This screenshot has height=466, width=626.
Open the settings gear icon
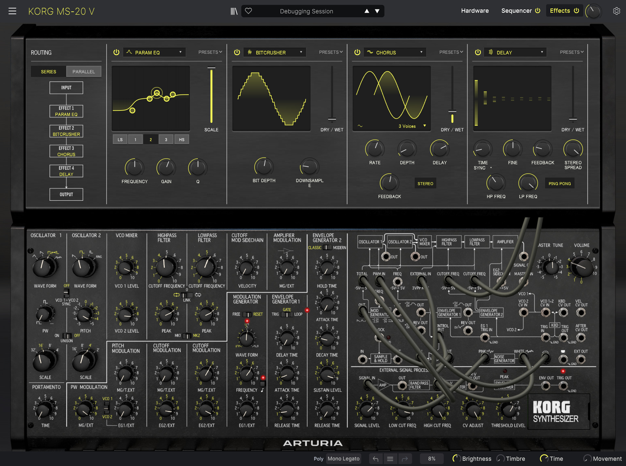617,11
